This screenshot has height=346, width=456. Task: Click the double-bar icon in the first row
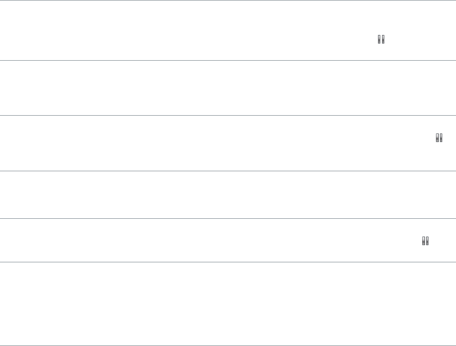click(x=381, y=40)
